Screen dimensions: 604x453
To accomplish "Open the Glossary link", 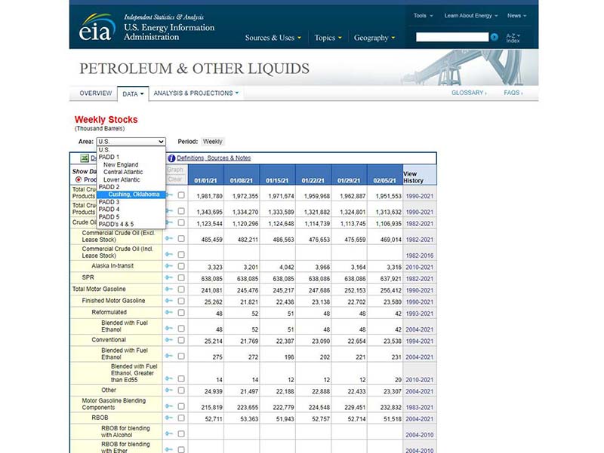I will click(468, 93).
